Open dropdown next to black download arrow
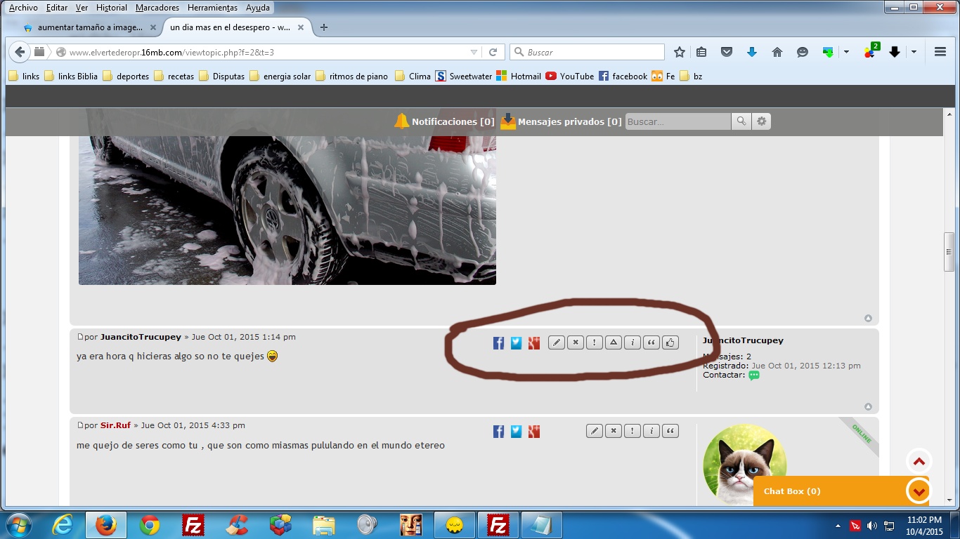The width and height of the screenshot is (960, 539). [x=914, y=52]
